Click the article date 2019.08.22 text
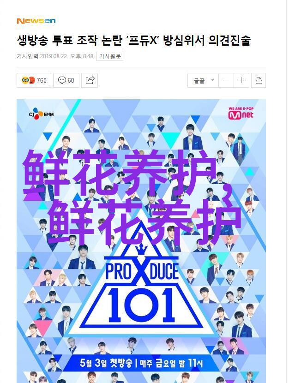The width and height of the screenshot is (289, 383). coord(54,56)
